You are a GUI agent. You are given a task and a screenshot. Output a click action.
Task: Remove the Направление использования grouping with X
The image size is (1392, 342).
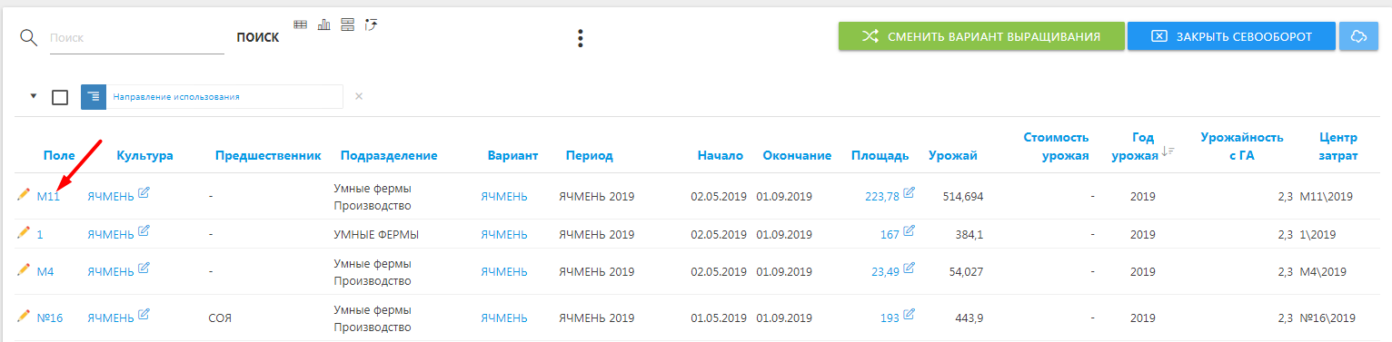tap(359, 96)
